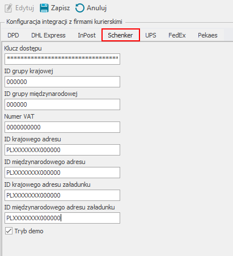Click the Zapisz floppy disk icon
This screenshot has width=233, height=256.
click(x=44, y=8)
